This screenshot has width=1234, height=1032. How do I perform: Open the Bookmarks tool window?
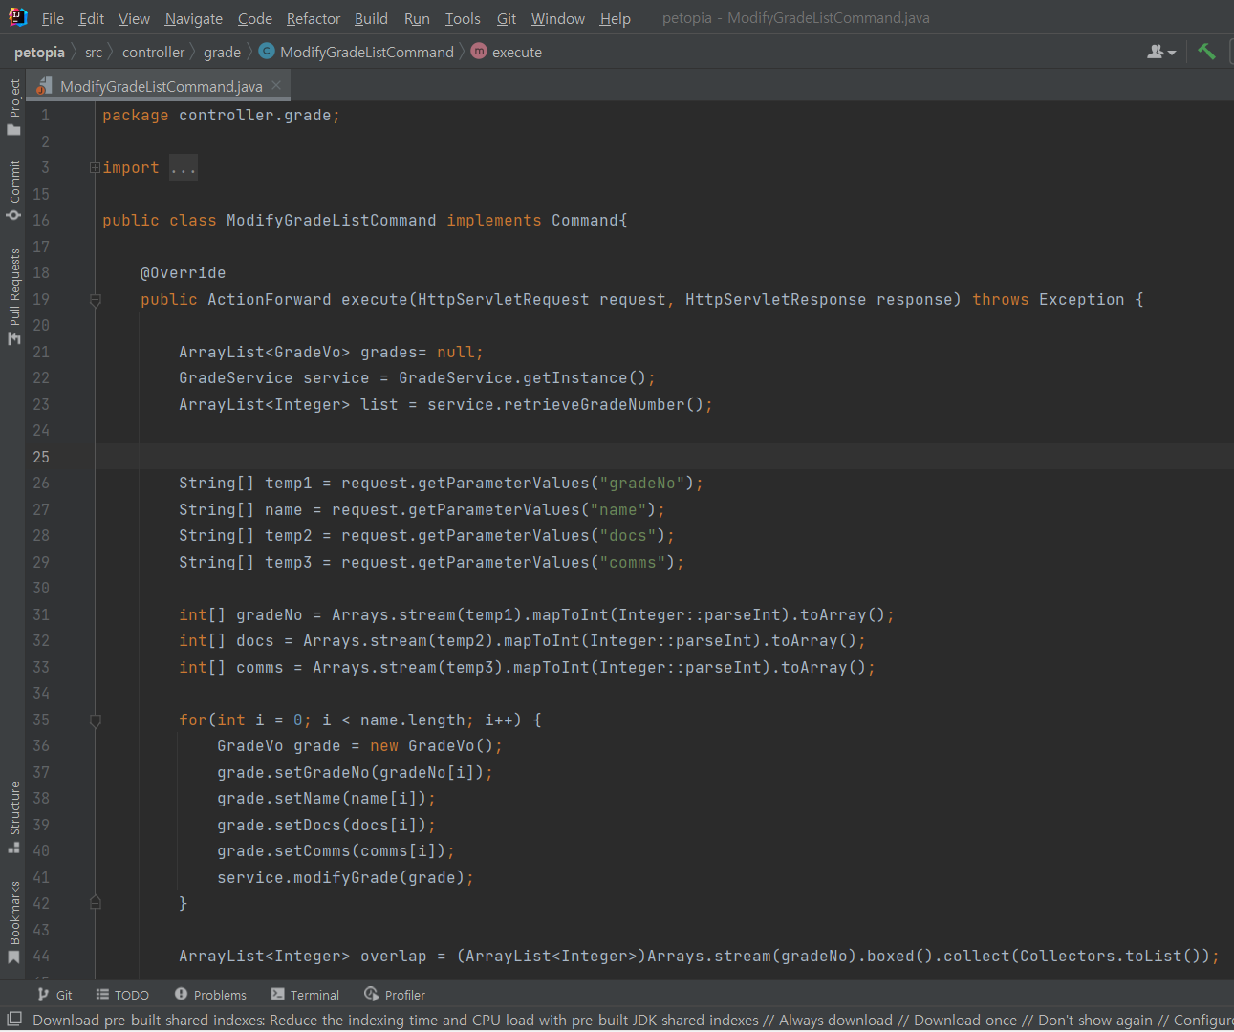(14, 922)
